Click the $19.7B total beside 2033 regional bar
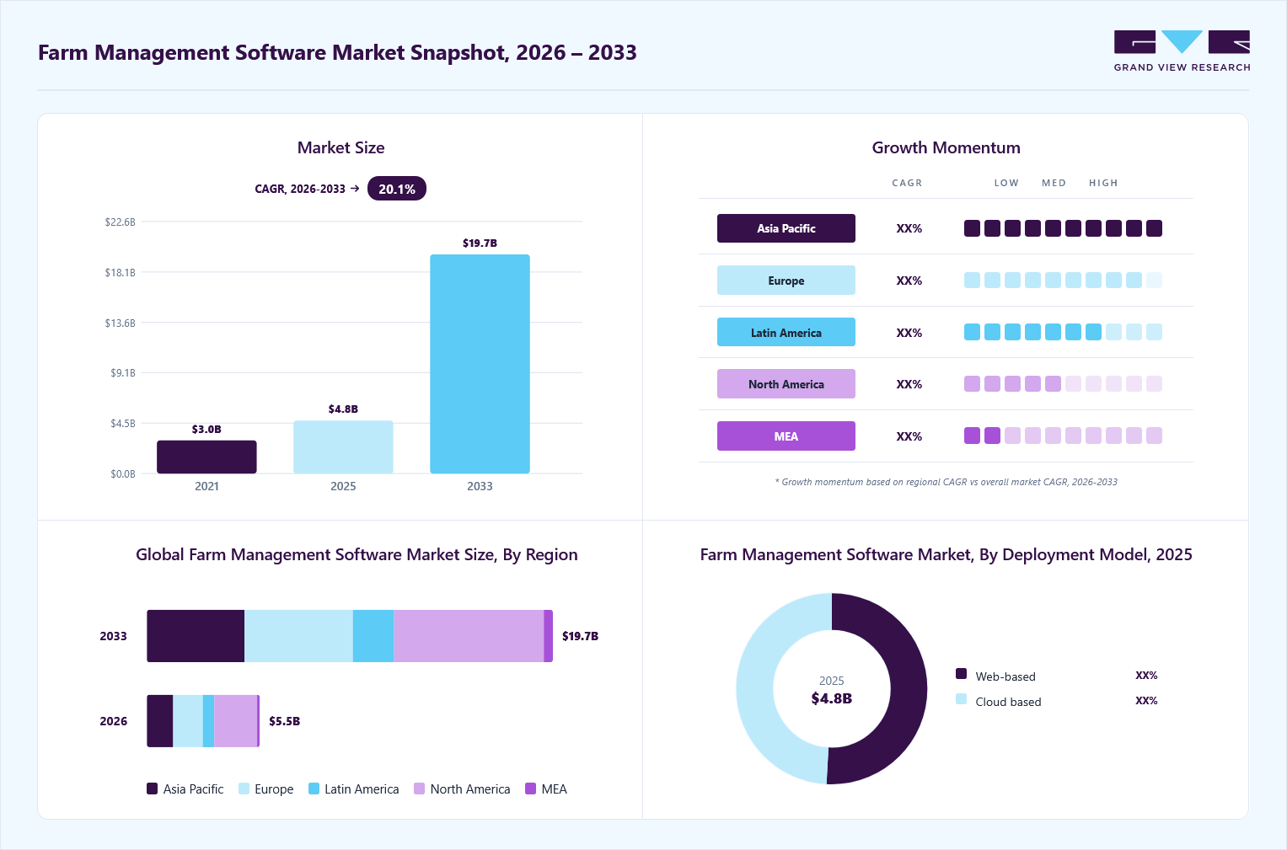1287x850 pixels. pyautogui.click(x=580, y=636)
